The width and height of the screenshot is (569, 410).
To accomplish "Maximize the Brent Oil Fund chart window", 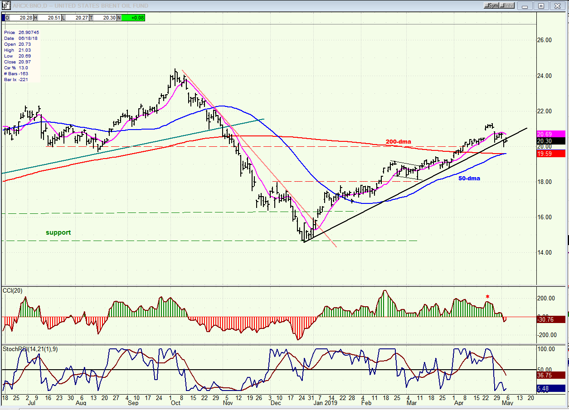I will point(541,5).
